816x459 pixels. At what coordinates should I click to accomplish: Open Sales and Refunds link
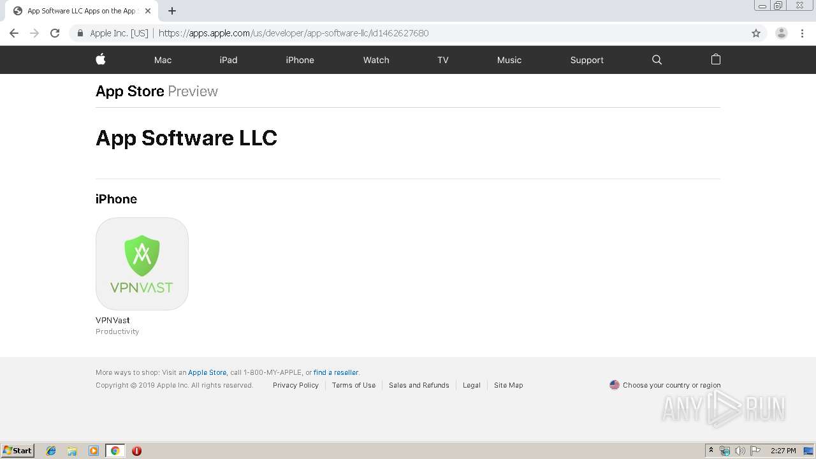(419, 385)
